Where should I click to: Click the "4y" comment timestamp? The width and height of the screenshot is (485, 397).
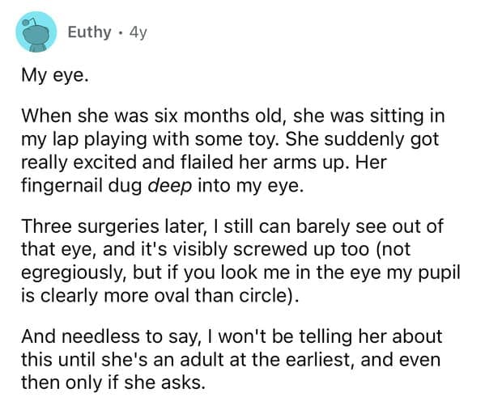pyautogui.click(x=138, y=33)
